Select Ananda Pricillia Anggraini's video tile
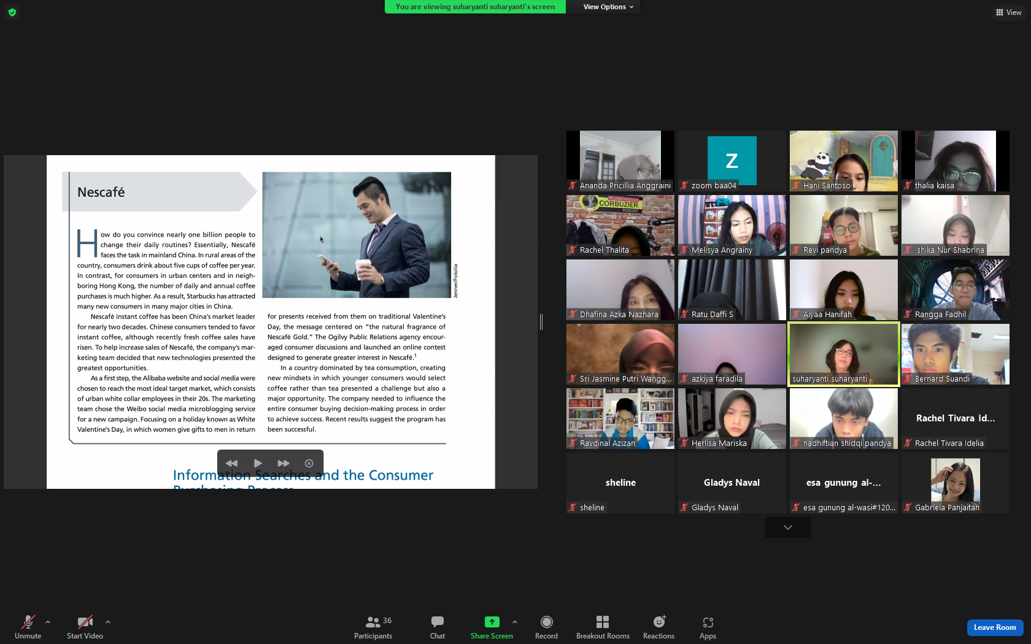This screenshot has width=1031, height=644. pyautogui.click(x=620, y=161)
